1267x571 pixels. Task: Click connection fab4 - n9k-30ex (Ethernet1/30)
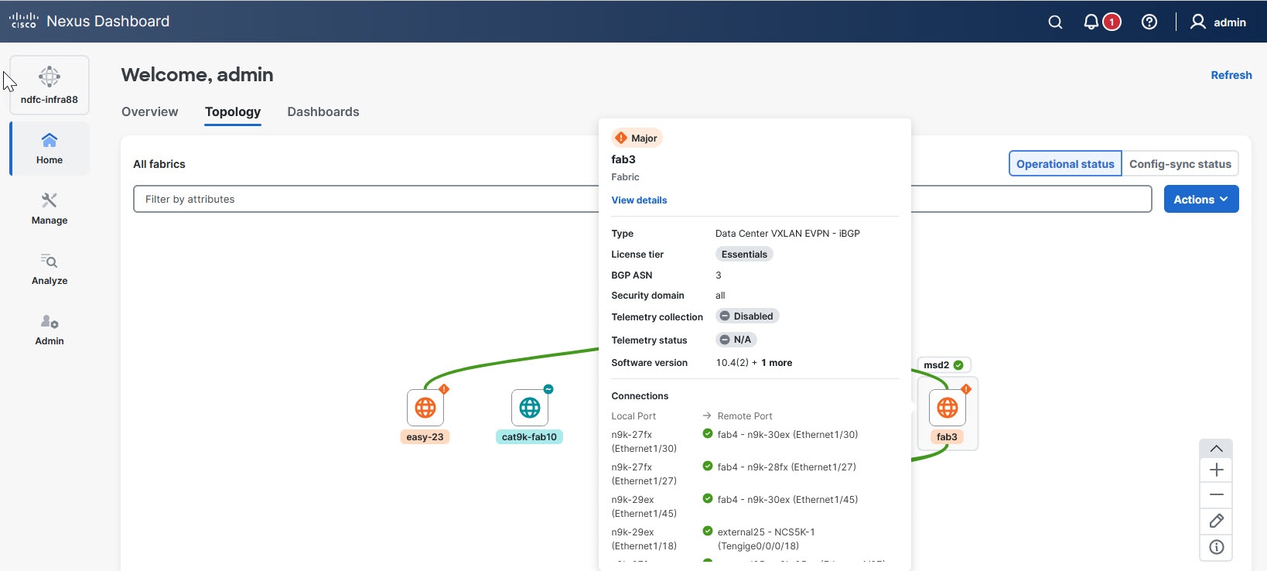click(x=787, y=435)
